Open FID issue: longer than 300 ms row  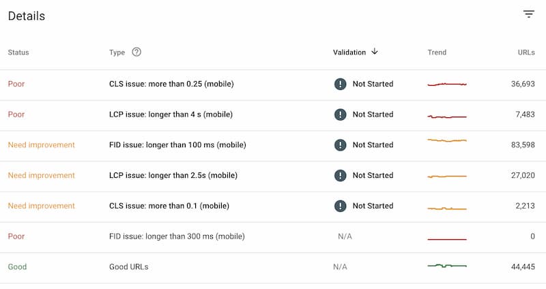tap(273, 237)
